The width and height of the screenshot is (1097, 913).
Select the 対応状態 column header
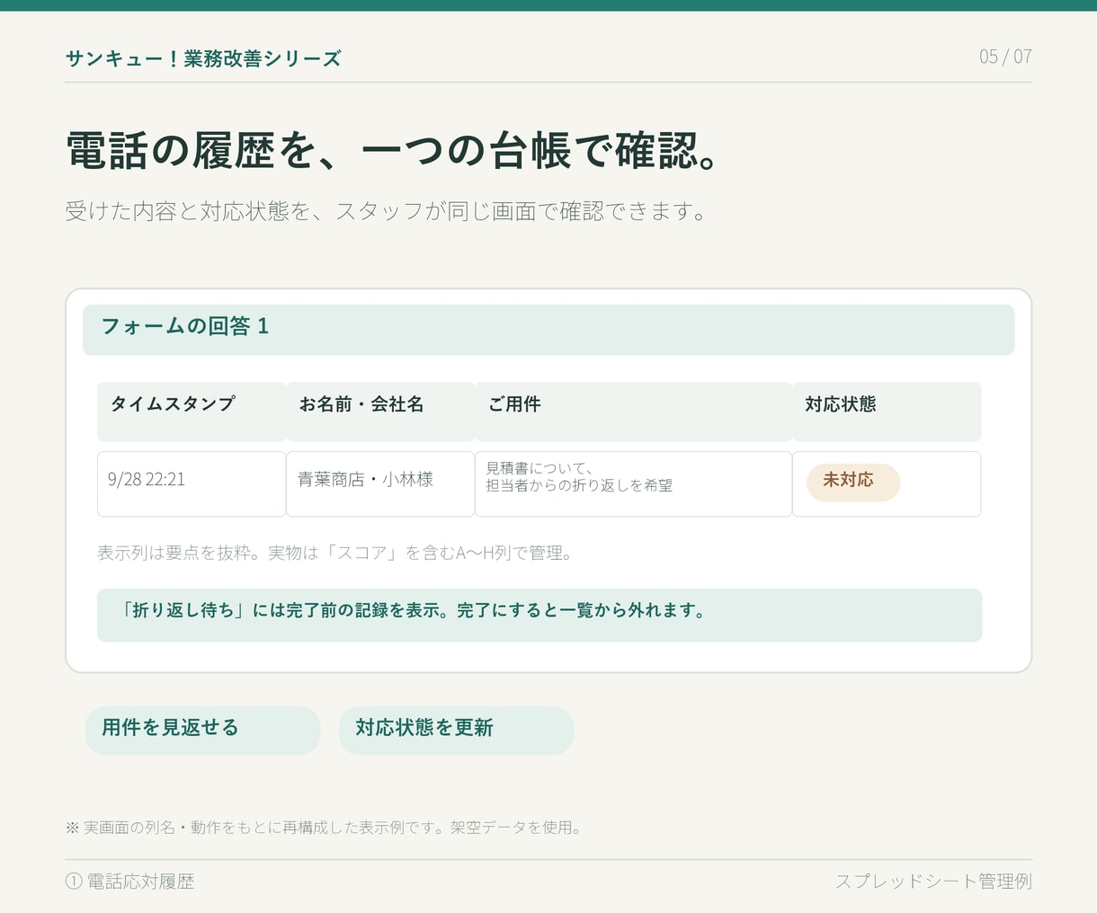(887, 412)
